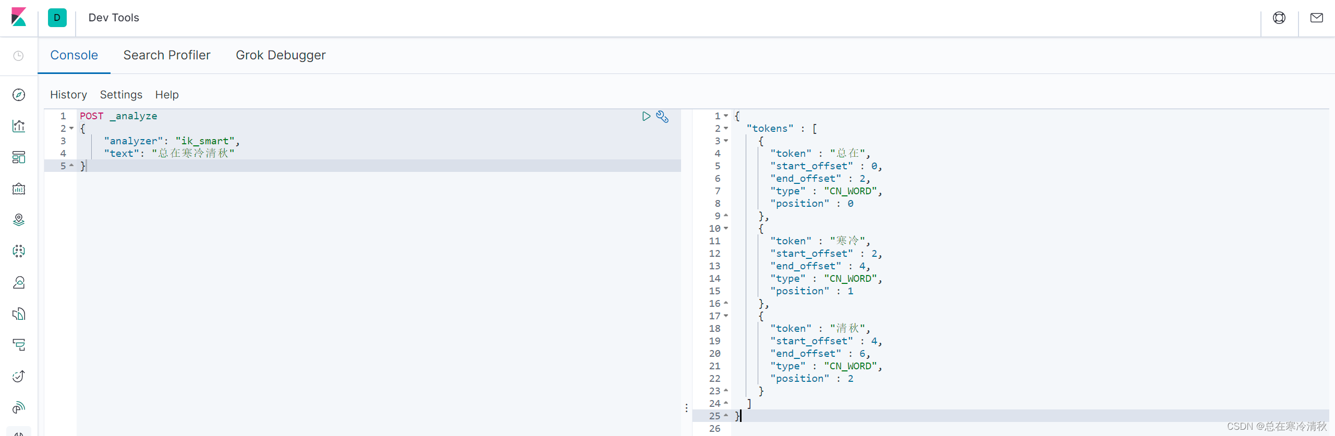The image size is (1335, 436).
Task: Open Discover compass icon in sidebar
Action: point(19,95)
